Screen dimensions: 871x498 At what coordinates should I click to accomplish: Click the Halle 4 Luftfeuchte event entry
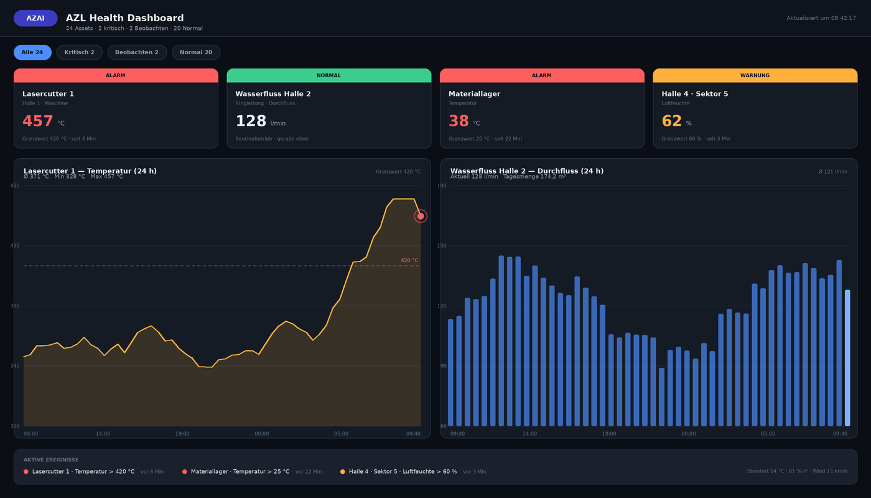point(413,471)
